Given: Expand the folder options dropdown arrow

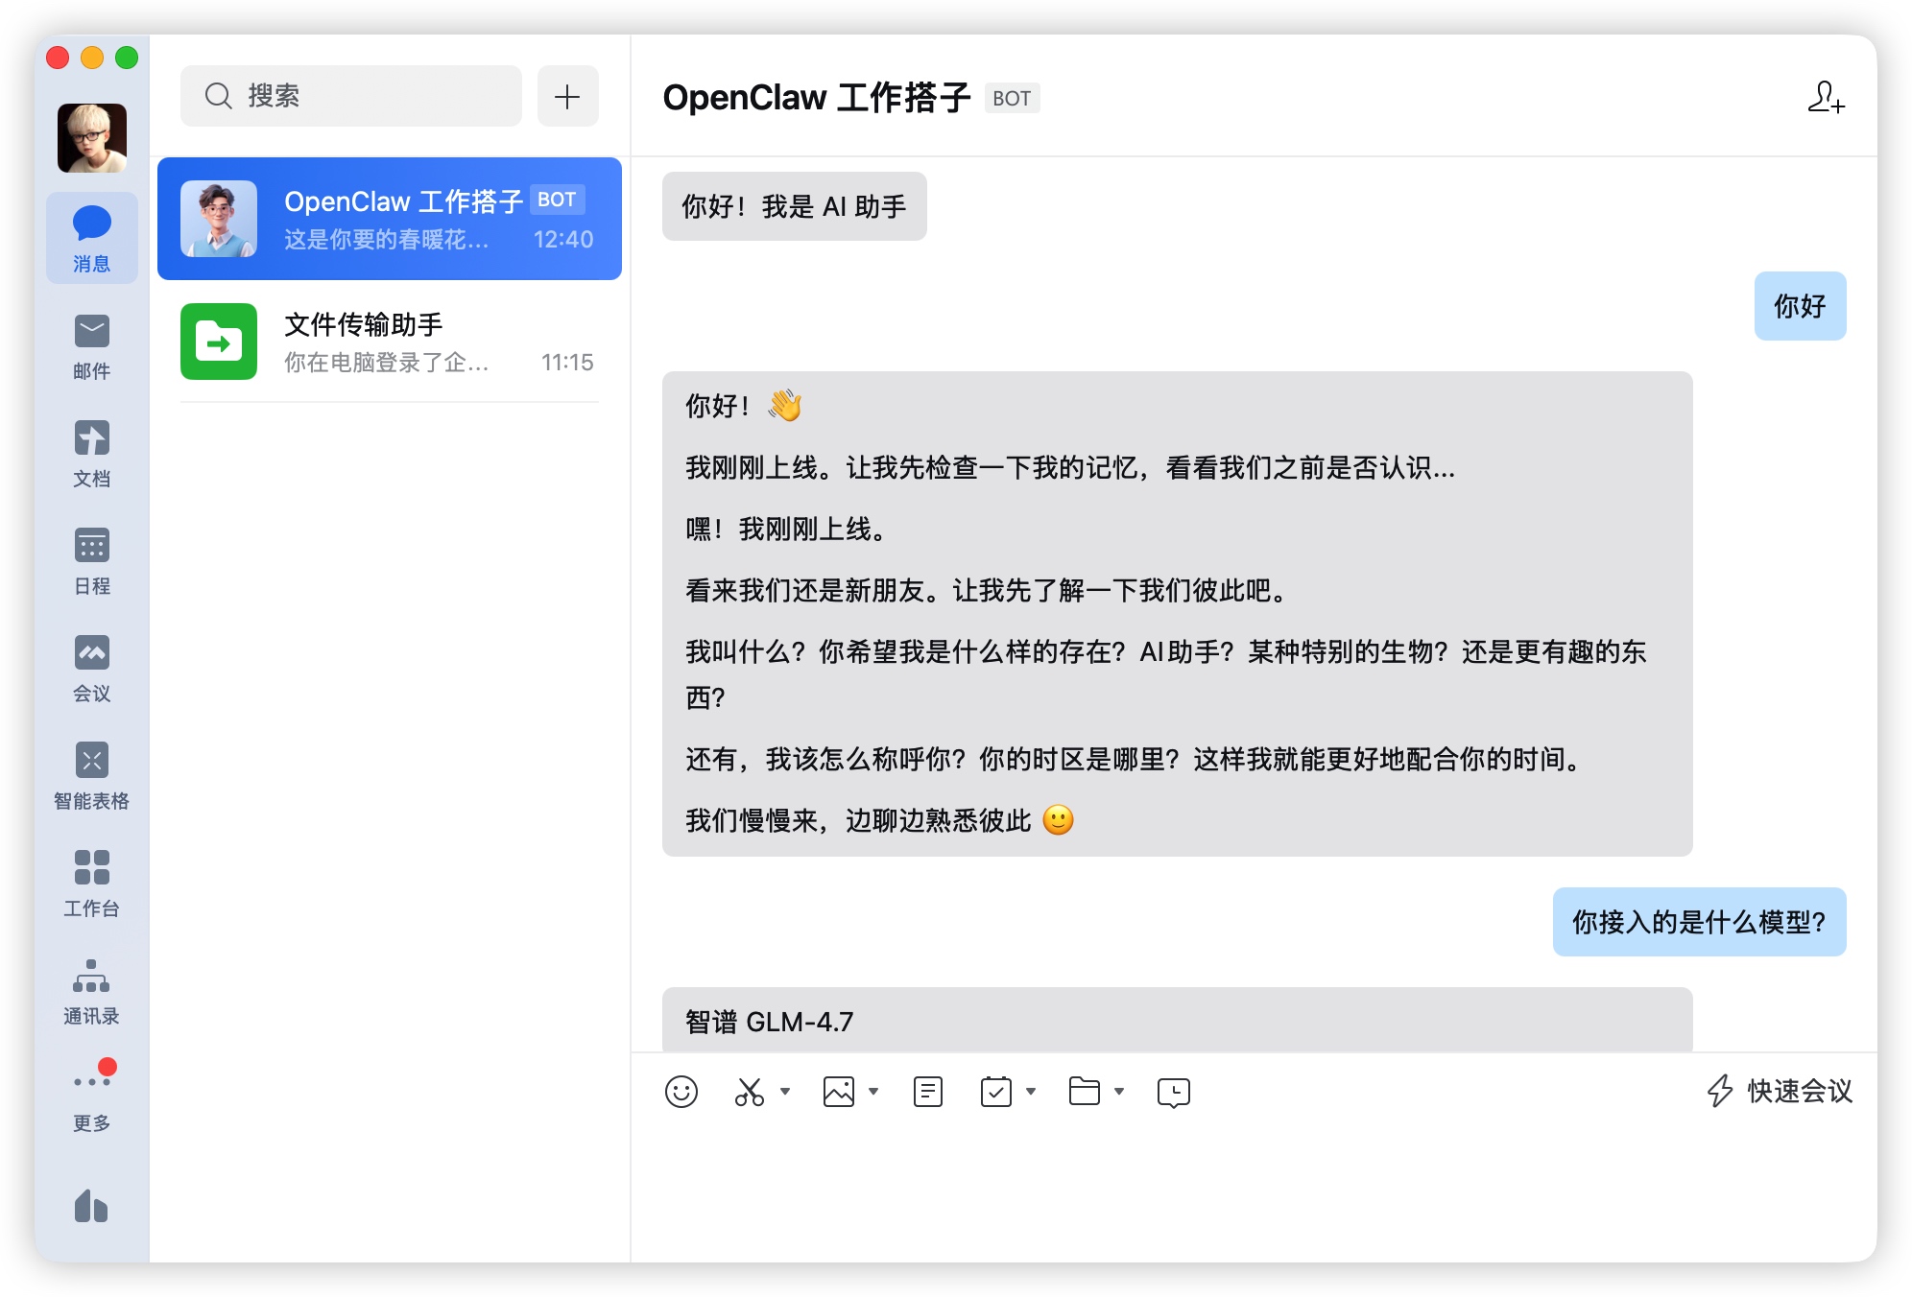Looking at the screenshot, I should pos(1119,1092).
